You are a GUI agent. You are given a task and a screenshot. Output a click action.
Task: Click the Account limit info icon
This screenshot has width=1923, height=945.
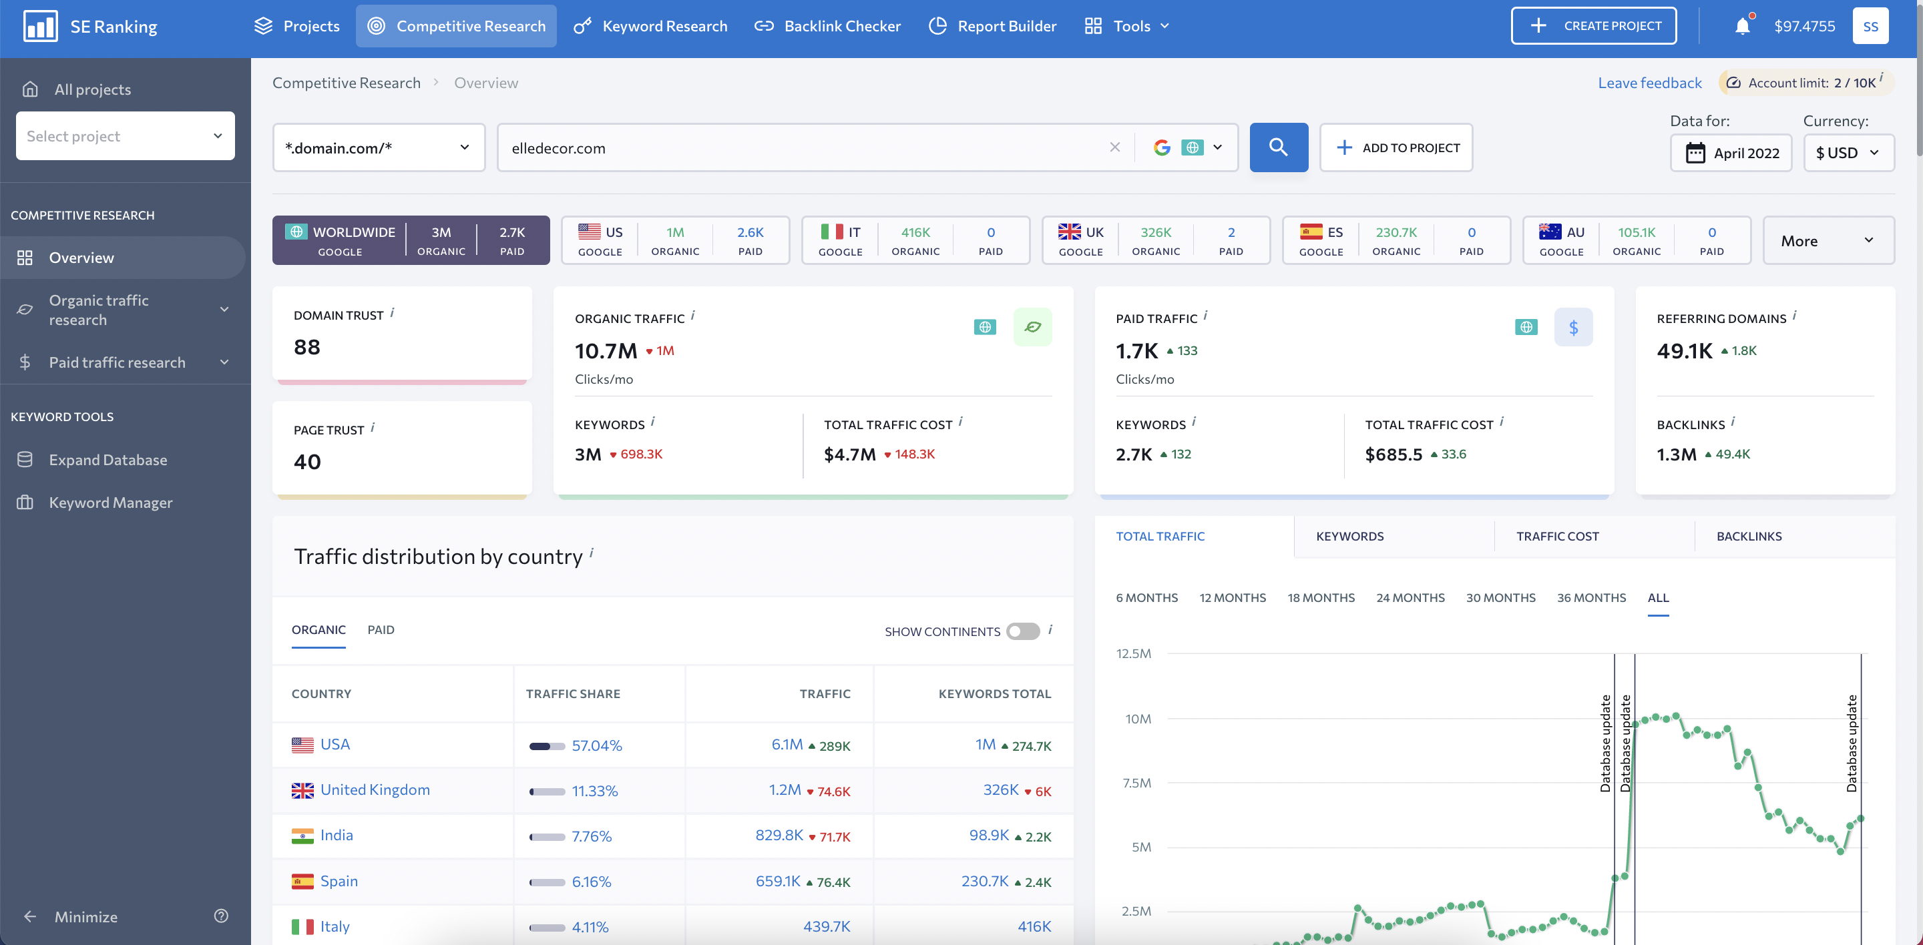[x=1880, y=77]
